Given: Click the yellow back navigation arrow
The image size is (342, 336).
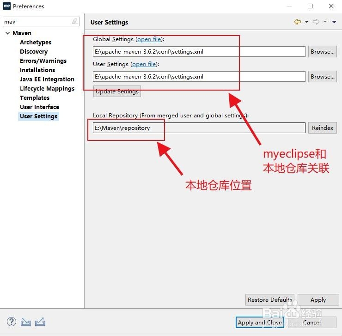Looking at the screenshot, I should click(298, 22).
